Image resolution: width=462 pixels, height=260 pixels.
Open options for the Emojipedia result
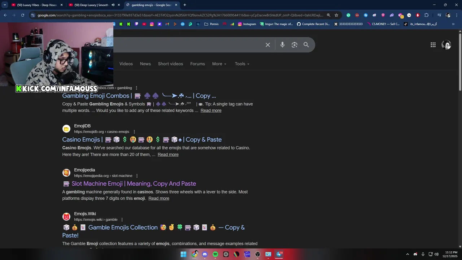138,176
